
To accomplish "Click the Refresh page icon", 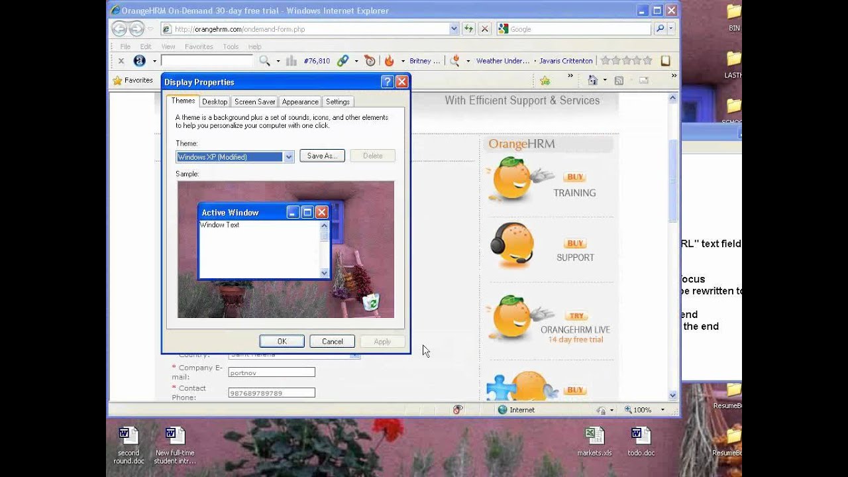I will pos(469,28).
